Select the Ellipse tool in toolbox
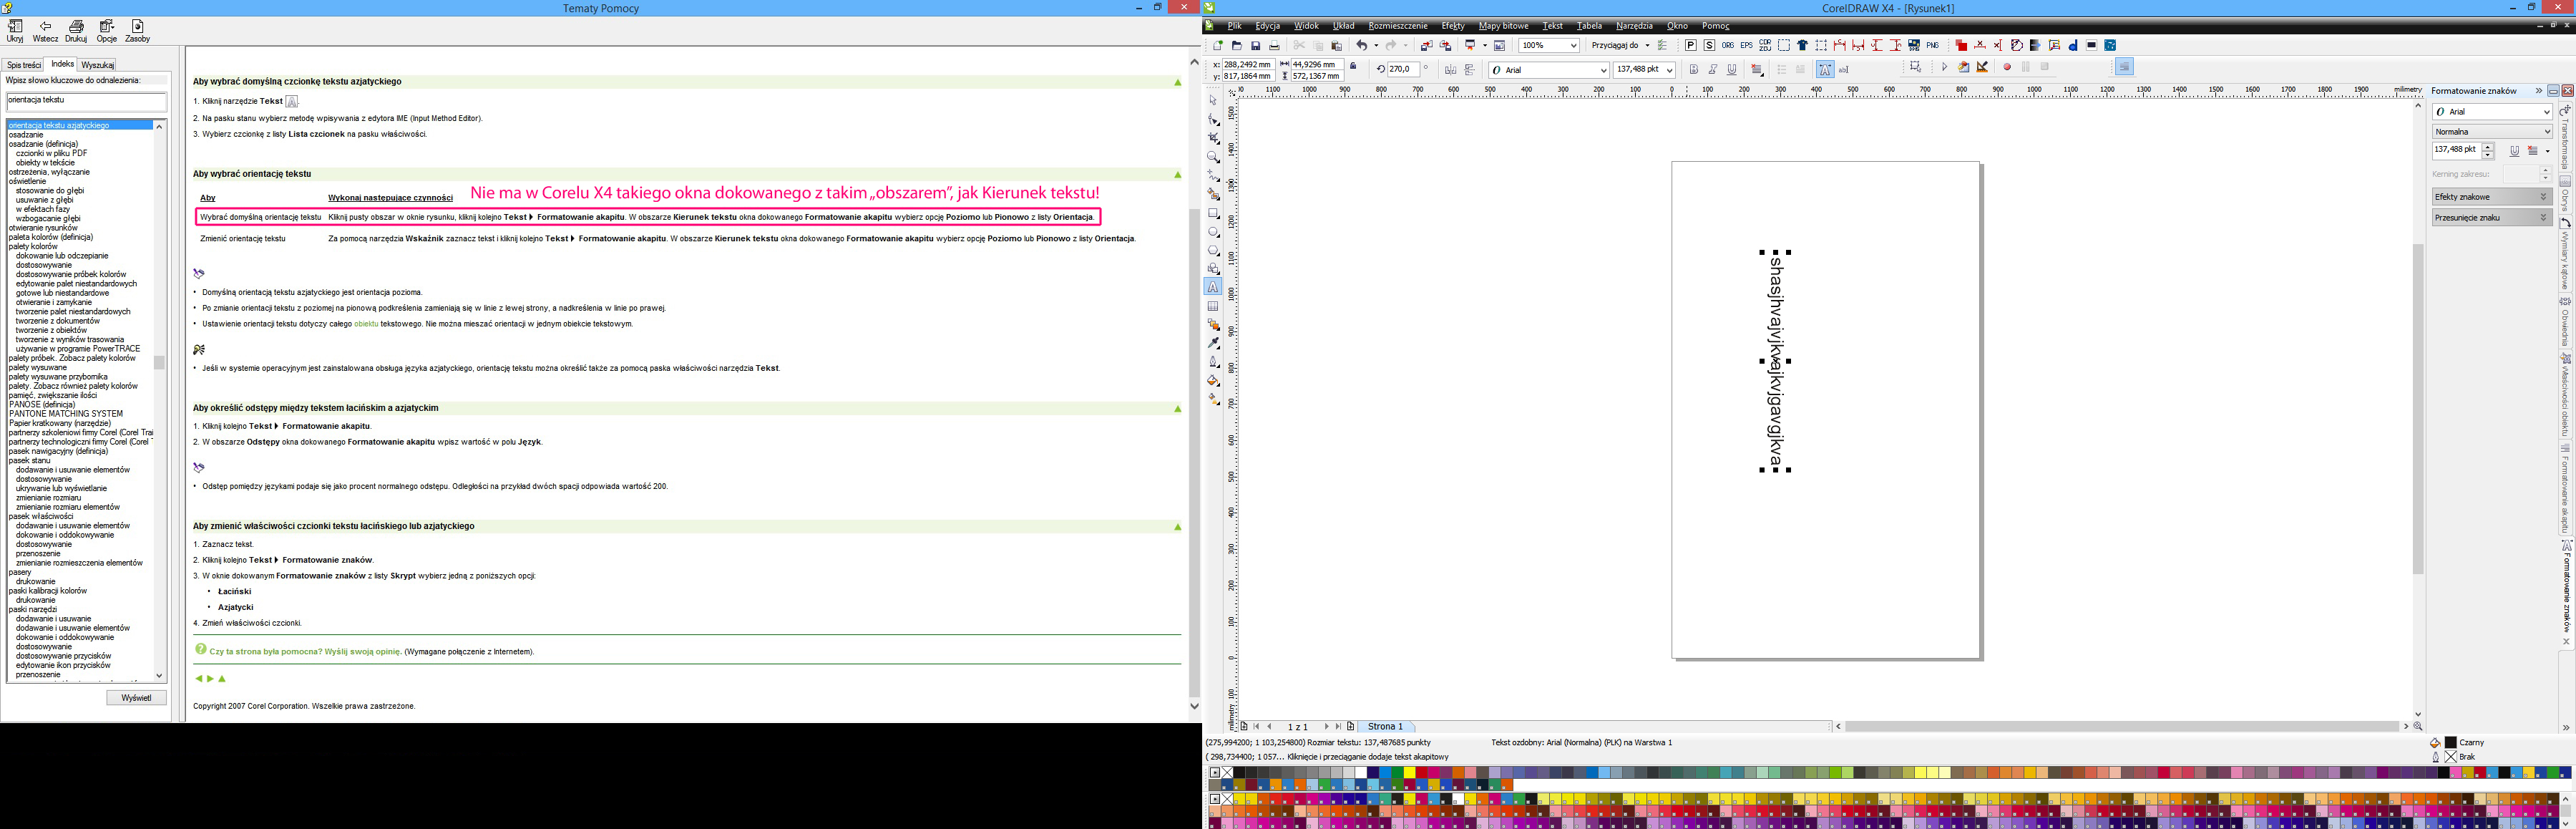The height and width of the screenshot is (829, 2576). tap(1213, 232)
